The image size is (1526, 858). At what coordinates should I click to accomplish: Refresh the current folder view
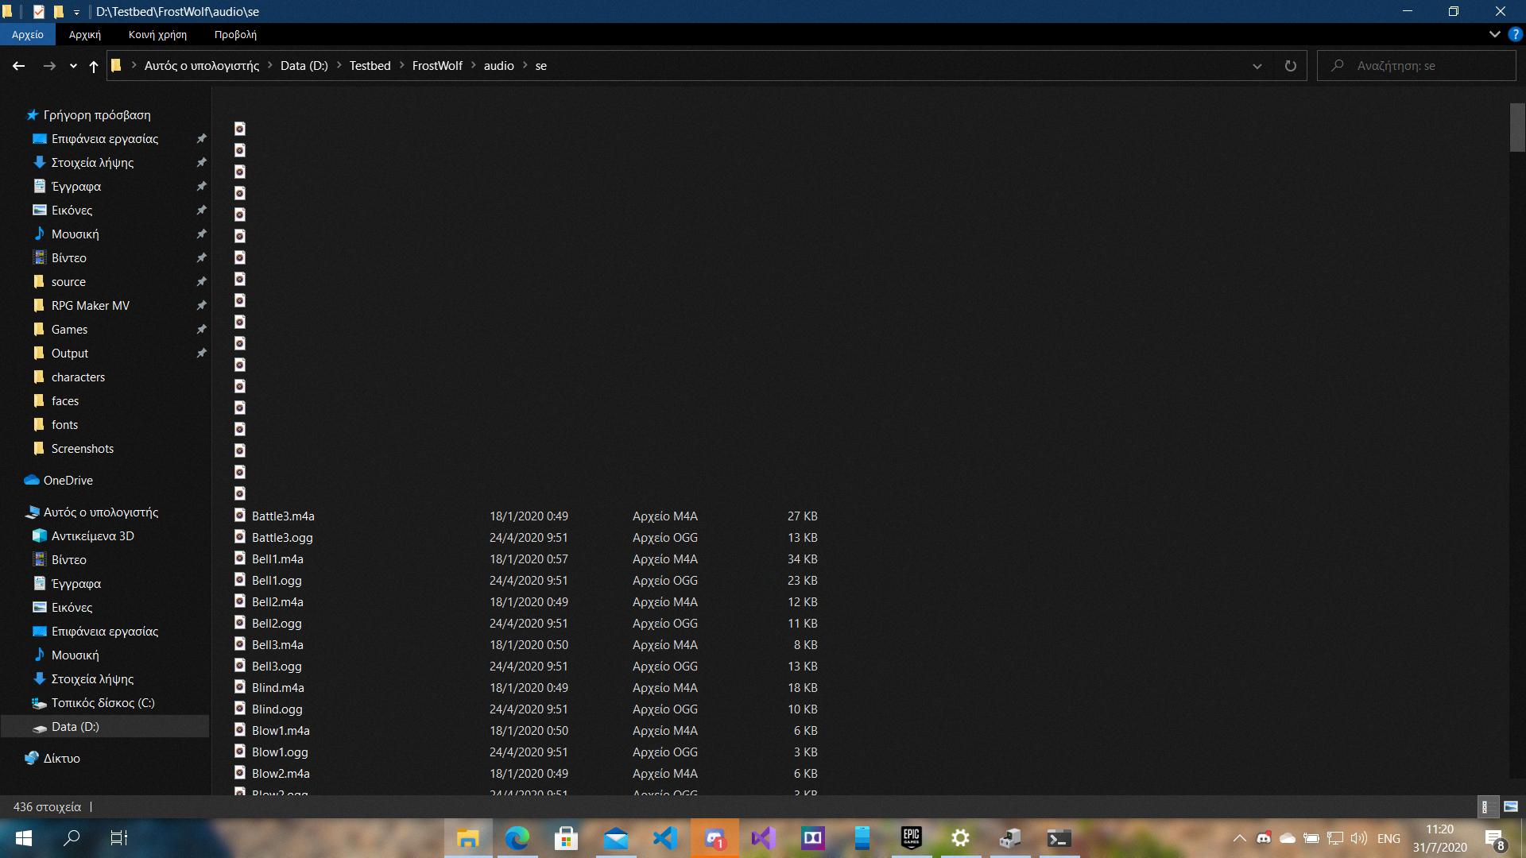point(1290,66)
